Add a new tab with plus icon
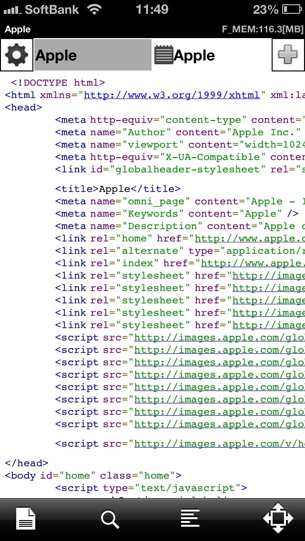305x541 pixels. pos(288,55)
